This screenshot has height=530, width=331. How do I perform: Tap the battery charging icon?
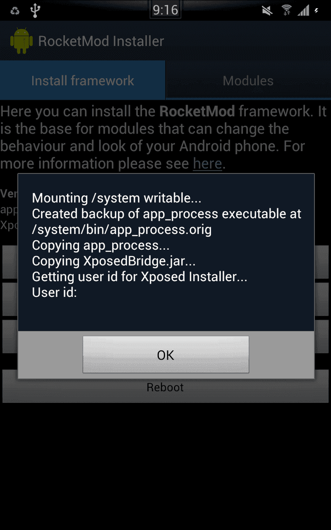316,10
